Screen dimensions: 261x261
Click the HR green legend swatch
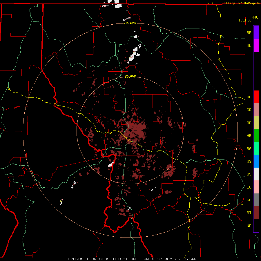click(x=256, y=136)
